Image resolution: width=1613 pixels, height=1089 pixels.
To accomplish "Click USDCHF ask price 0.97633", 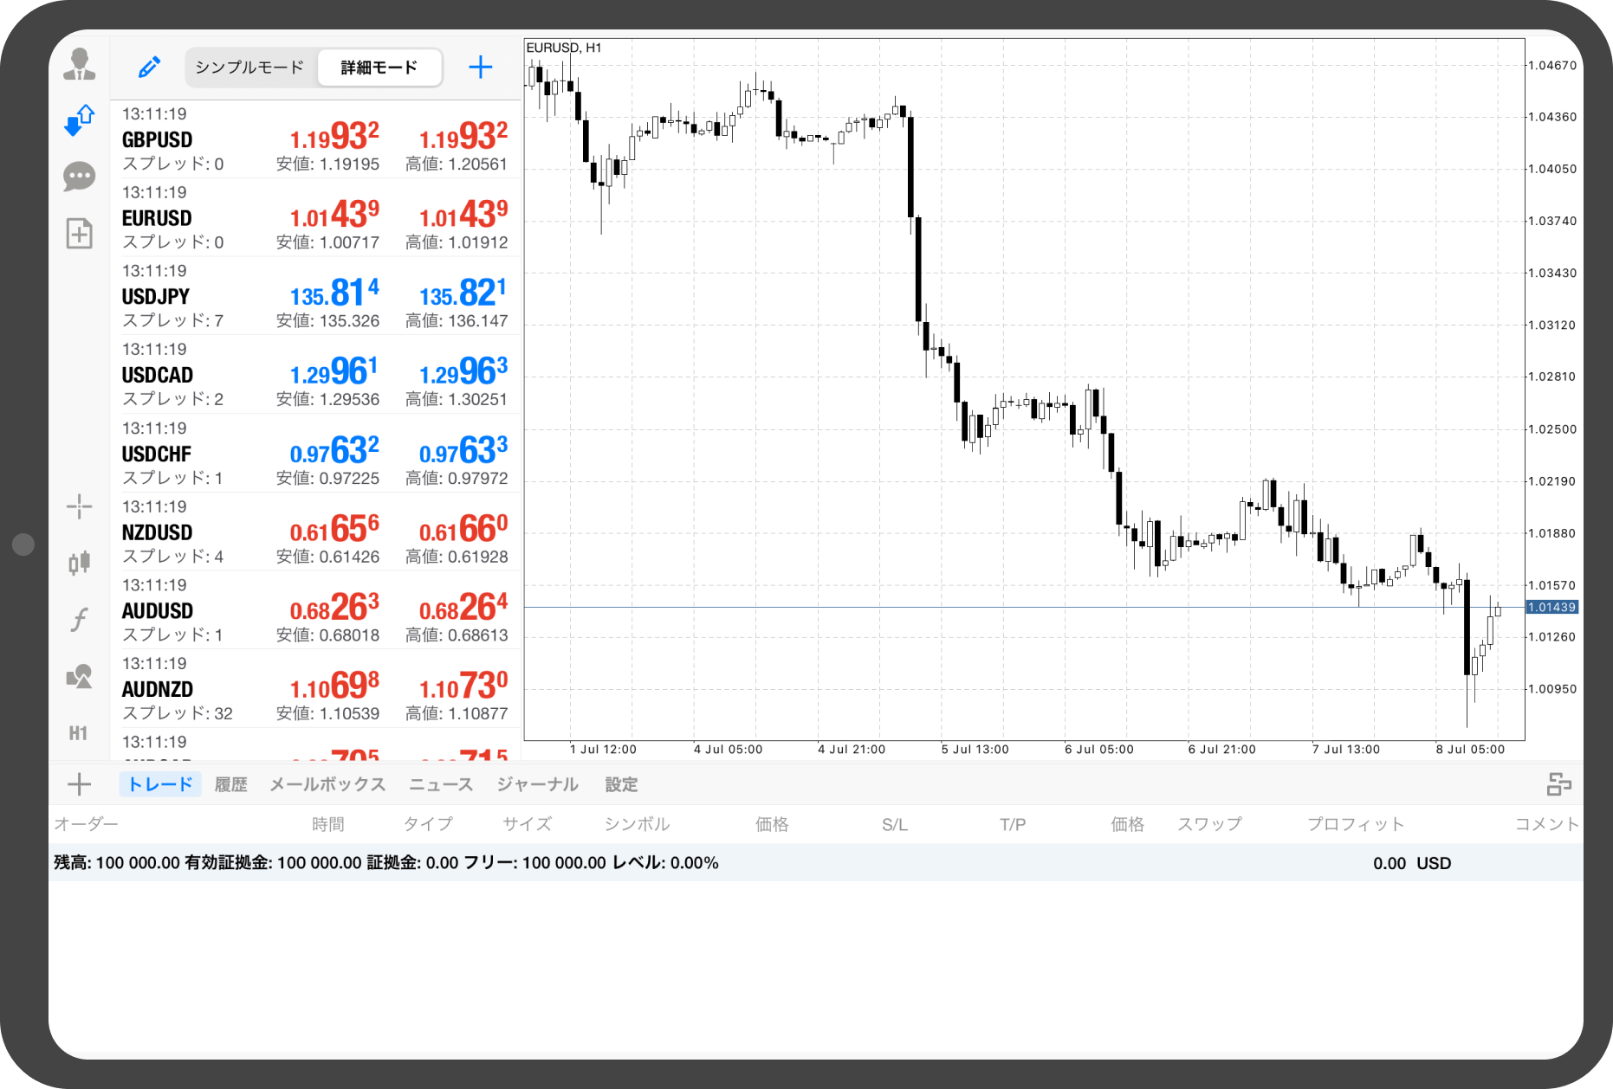I will click(x=463, y=450).
